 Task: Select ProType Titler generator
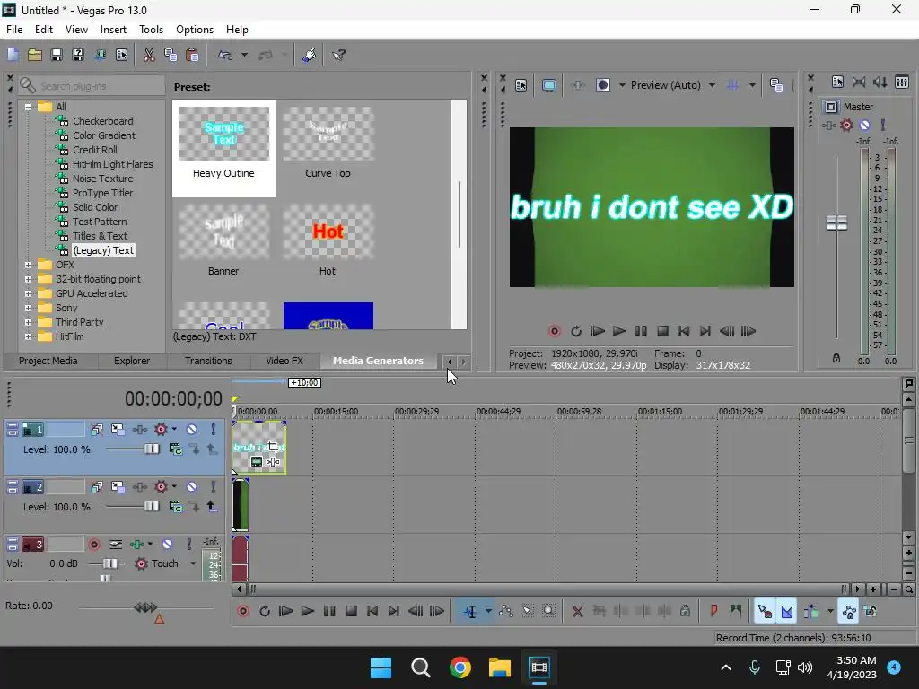point(102,193)
